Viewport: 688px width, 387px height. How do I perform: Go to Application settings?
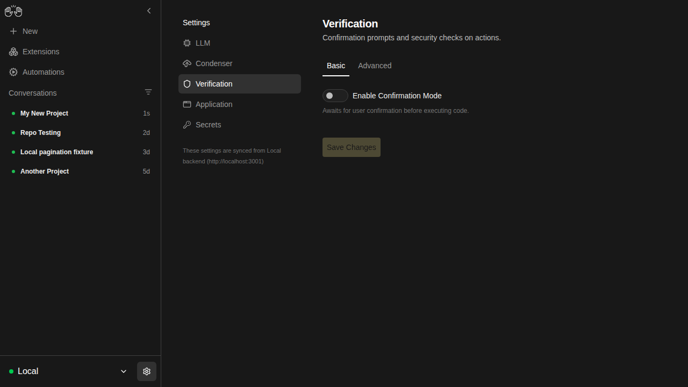[240, 104]
